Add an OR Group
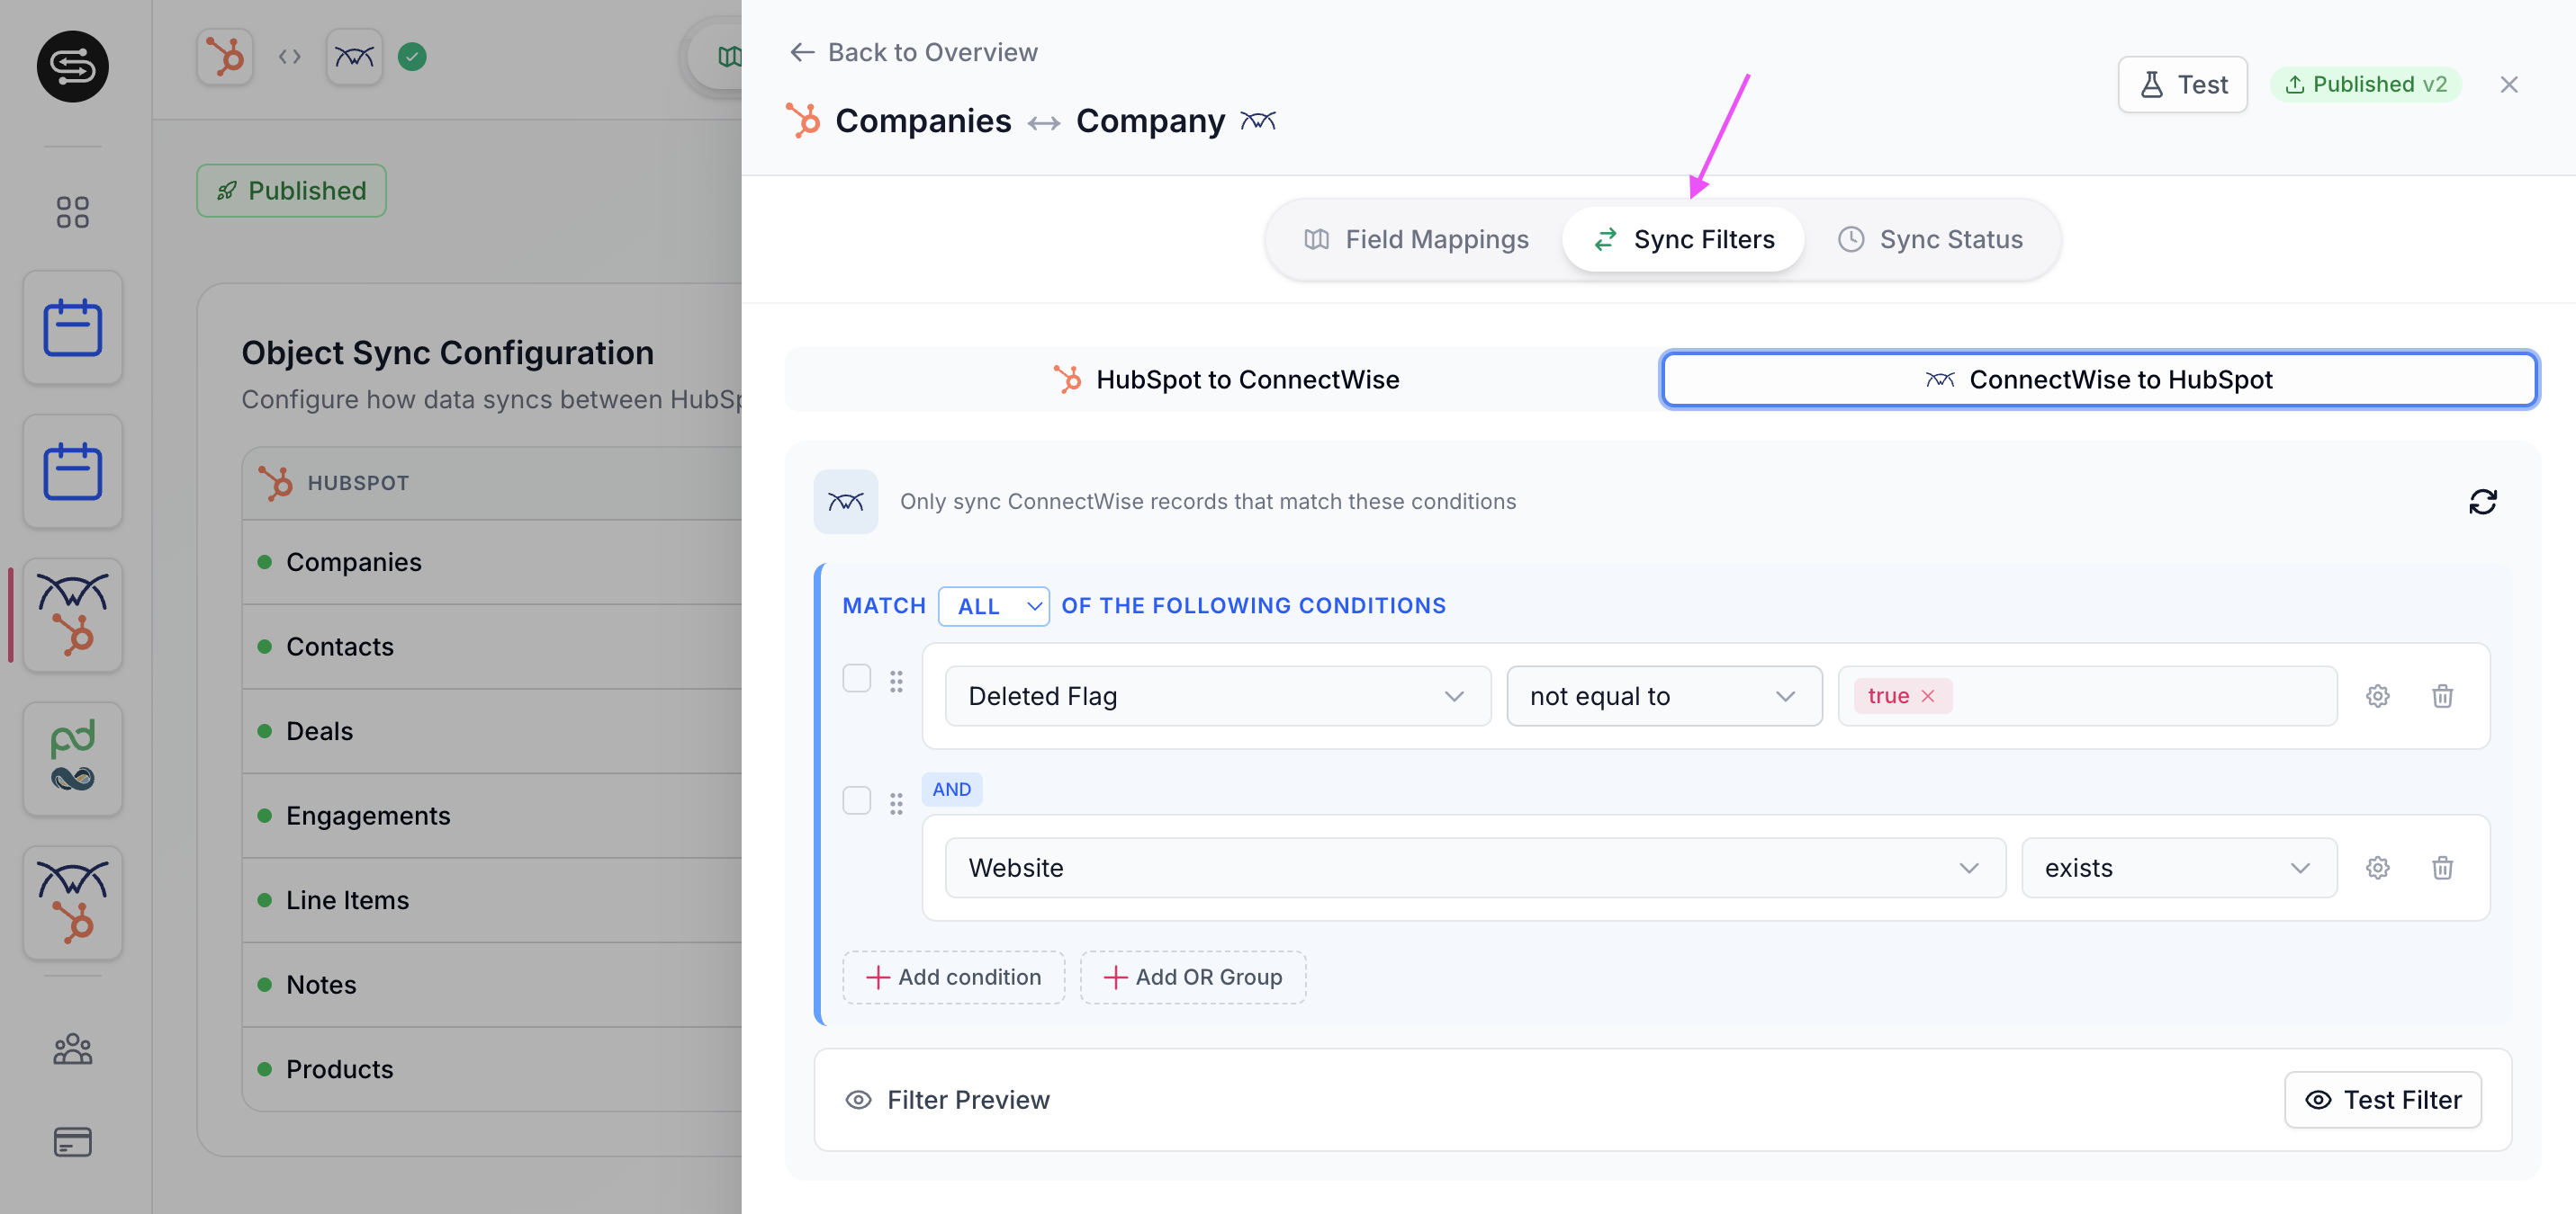 pos(1193,977)
